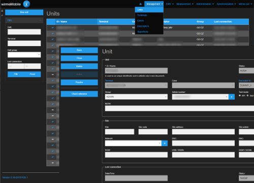
Task: Go to the home icon in navbar
Action: point(140,4)
